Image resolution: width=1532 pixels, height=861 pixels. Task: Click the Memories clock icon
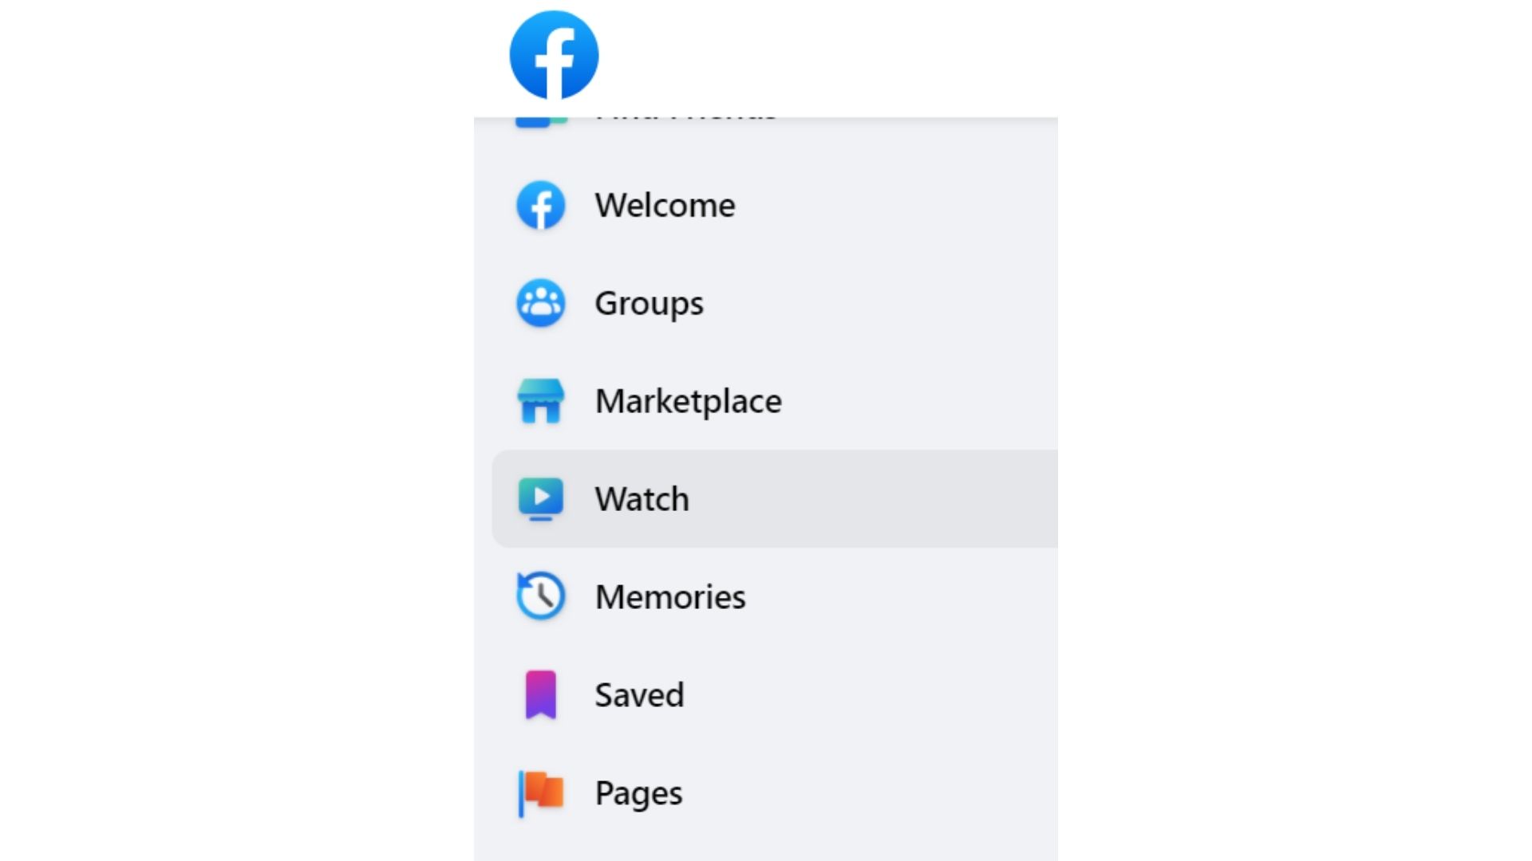tap(541, 596)
